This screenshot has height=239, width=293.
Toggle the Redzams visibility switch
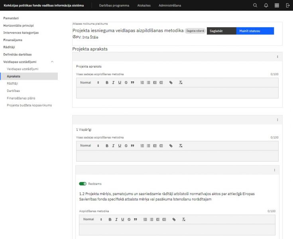[x=83, y=184]
